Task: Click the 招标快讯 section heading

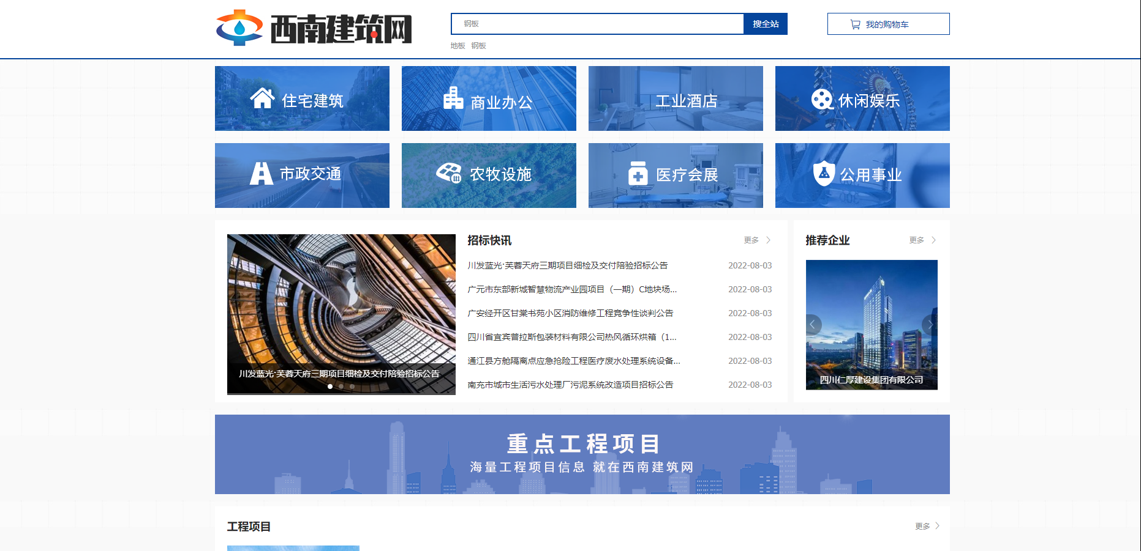Action: pyautogui.click(x=489, y=240)
